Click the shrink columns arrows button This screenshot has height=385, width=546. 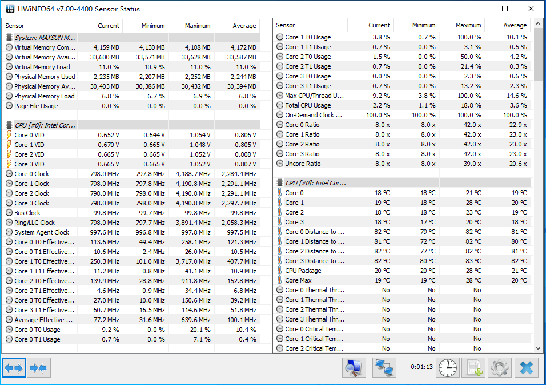click(39, 368)
